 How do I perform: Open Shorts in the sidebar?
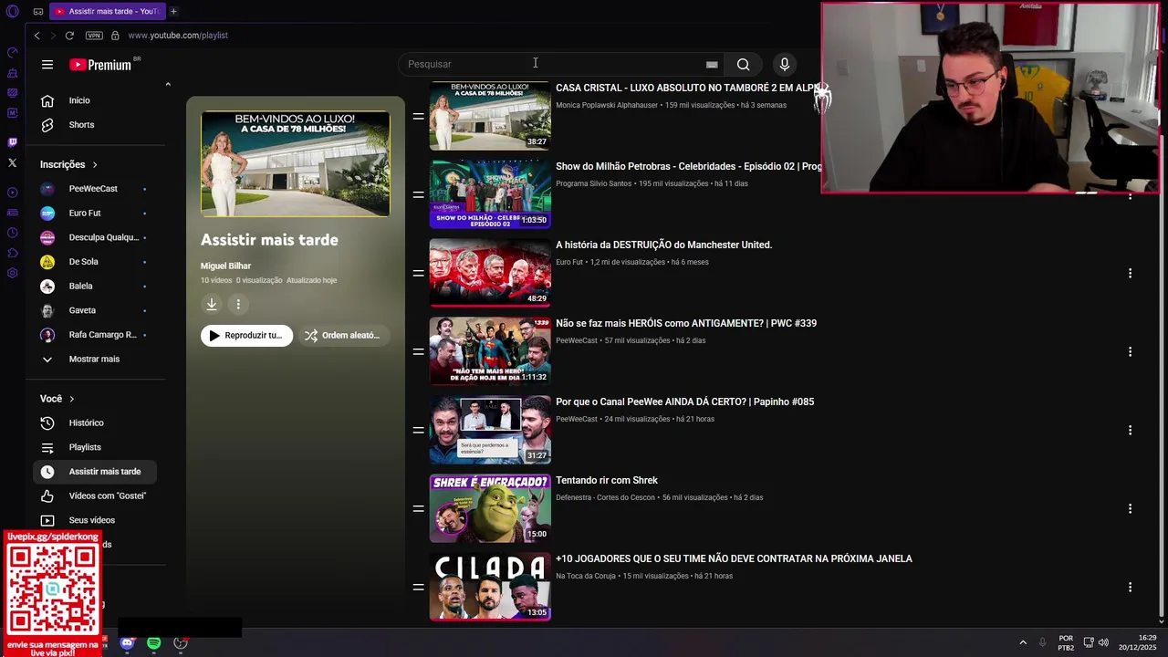(94, 125)
